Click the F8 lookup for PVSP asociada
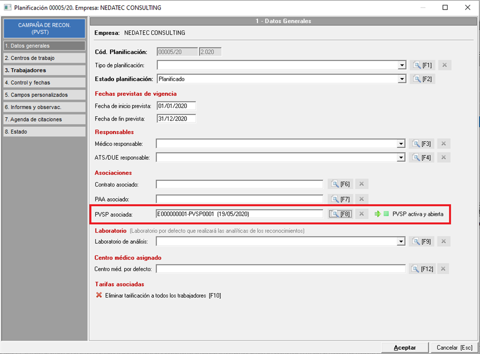The width and height of the screenshot is (480, 354). [x=340, y=214]
